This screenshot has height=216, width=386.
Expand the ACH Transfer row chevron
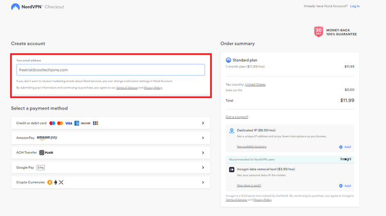pyautogui.click(x=203, y=153)
